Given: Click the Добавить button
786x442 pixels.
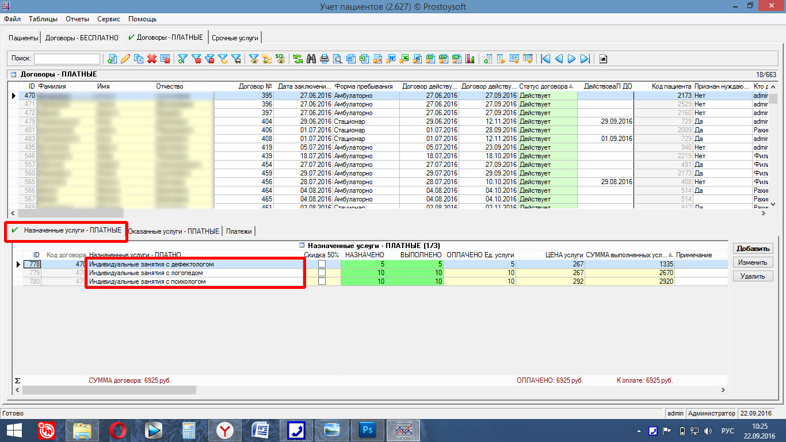Looking at the screenshot, I should pos(753,249).
